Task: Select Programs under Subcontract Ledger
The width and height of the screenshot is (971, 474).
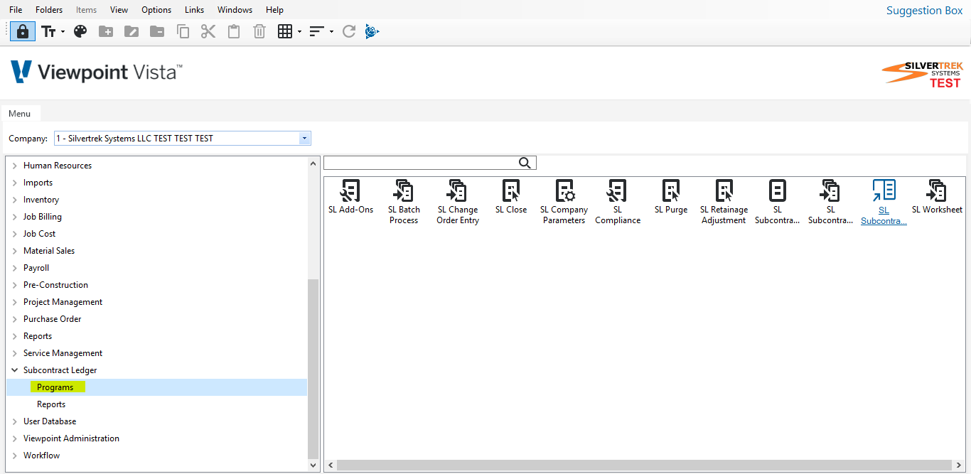Action: 55,387
